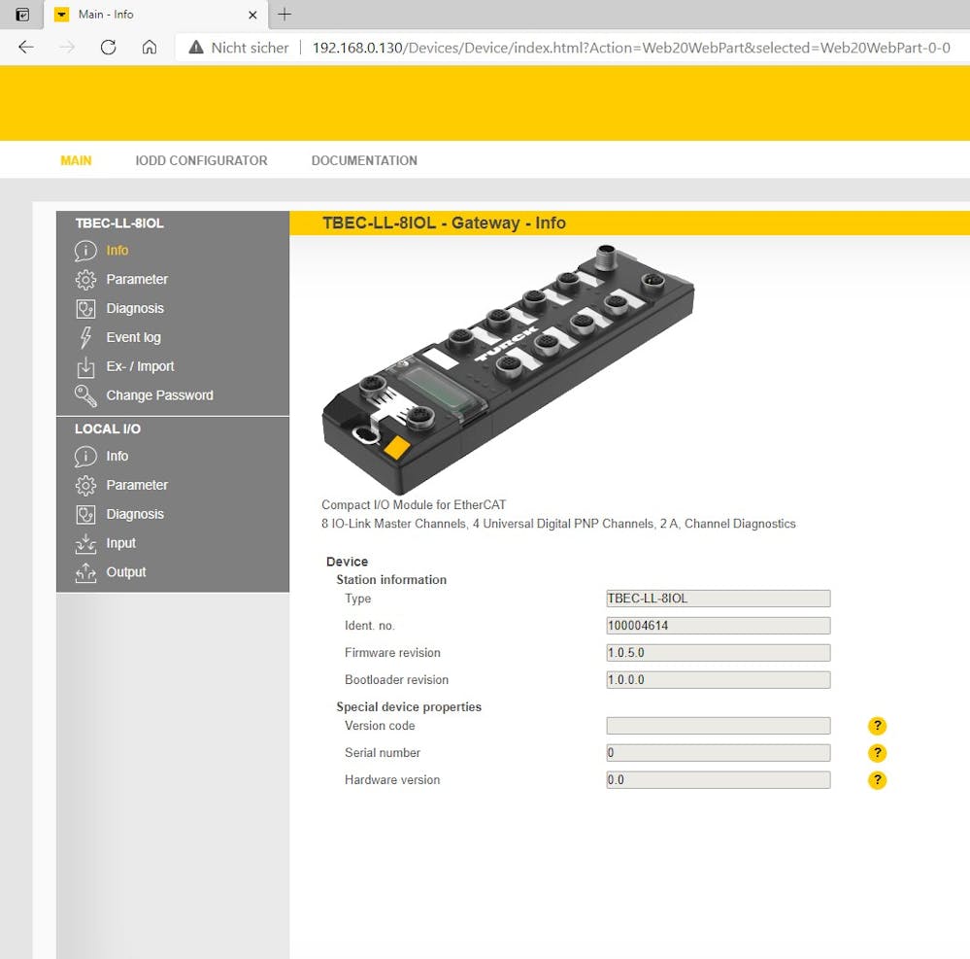Click the gateway Parameter gear icon
This screenshot has width=970, height=959.
pos(85,280)
